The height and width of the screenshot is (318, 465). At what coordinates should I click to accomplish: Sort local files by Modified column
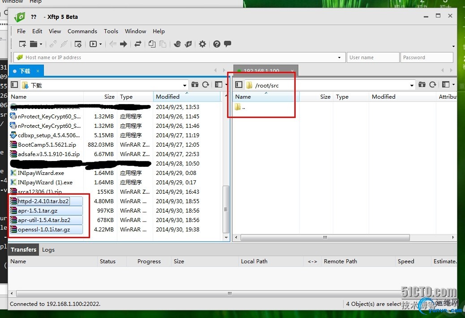[x=186, y=97]
